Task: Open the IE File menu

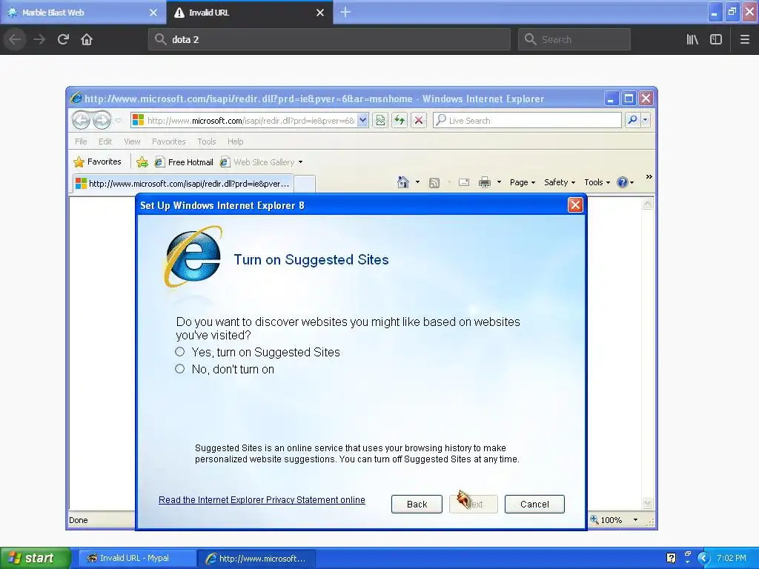Action: pos(81,142)
